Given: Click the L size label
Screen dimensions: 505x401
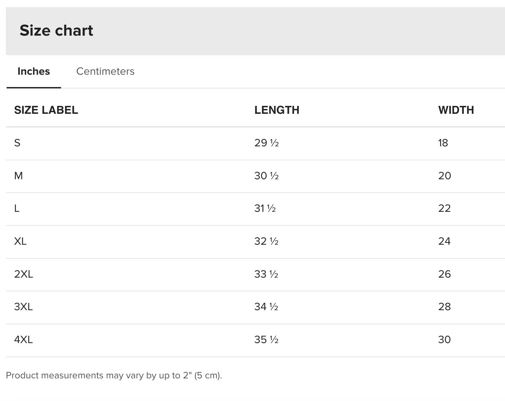Looking at the screenshot, I should [x=17, y=208].
